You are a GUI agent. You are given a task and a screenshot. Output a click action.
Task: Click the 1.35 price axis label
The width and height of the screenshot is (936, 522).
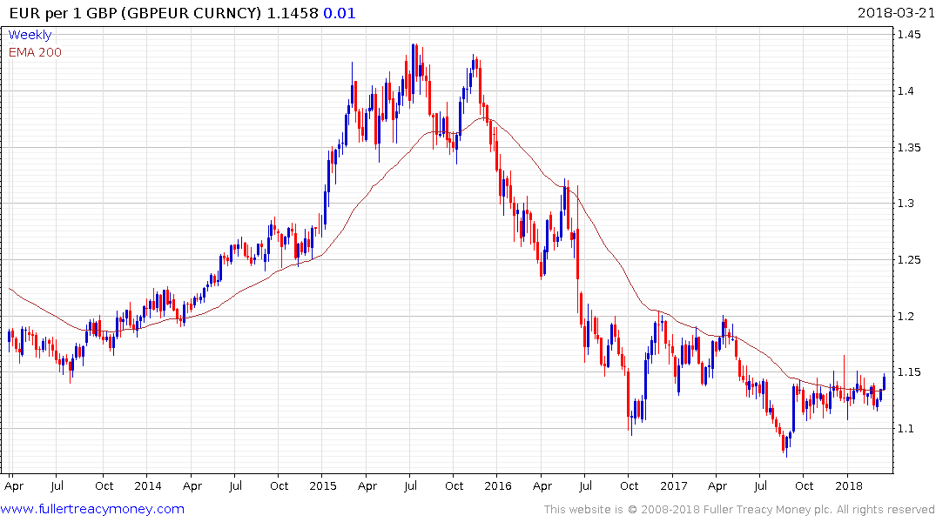tap(909, 147)
